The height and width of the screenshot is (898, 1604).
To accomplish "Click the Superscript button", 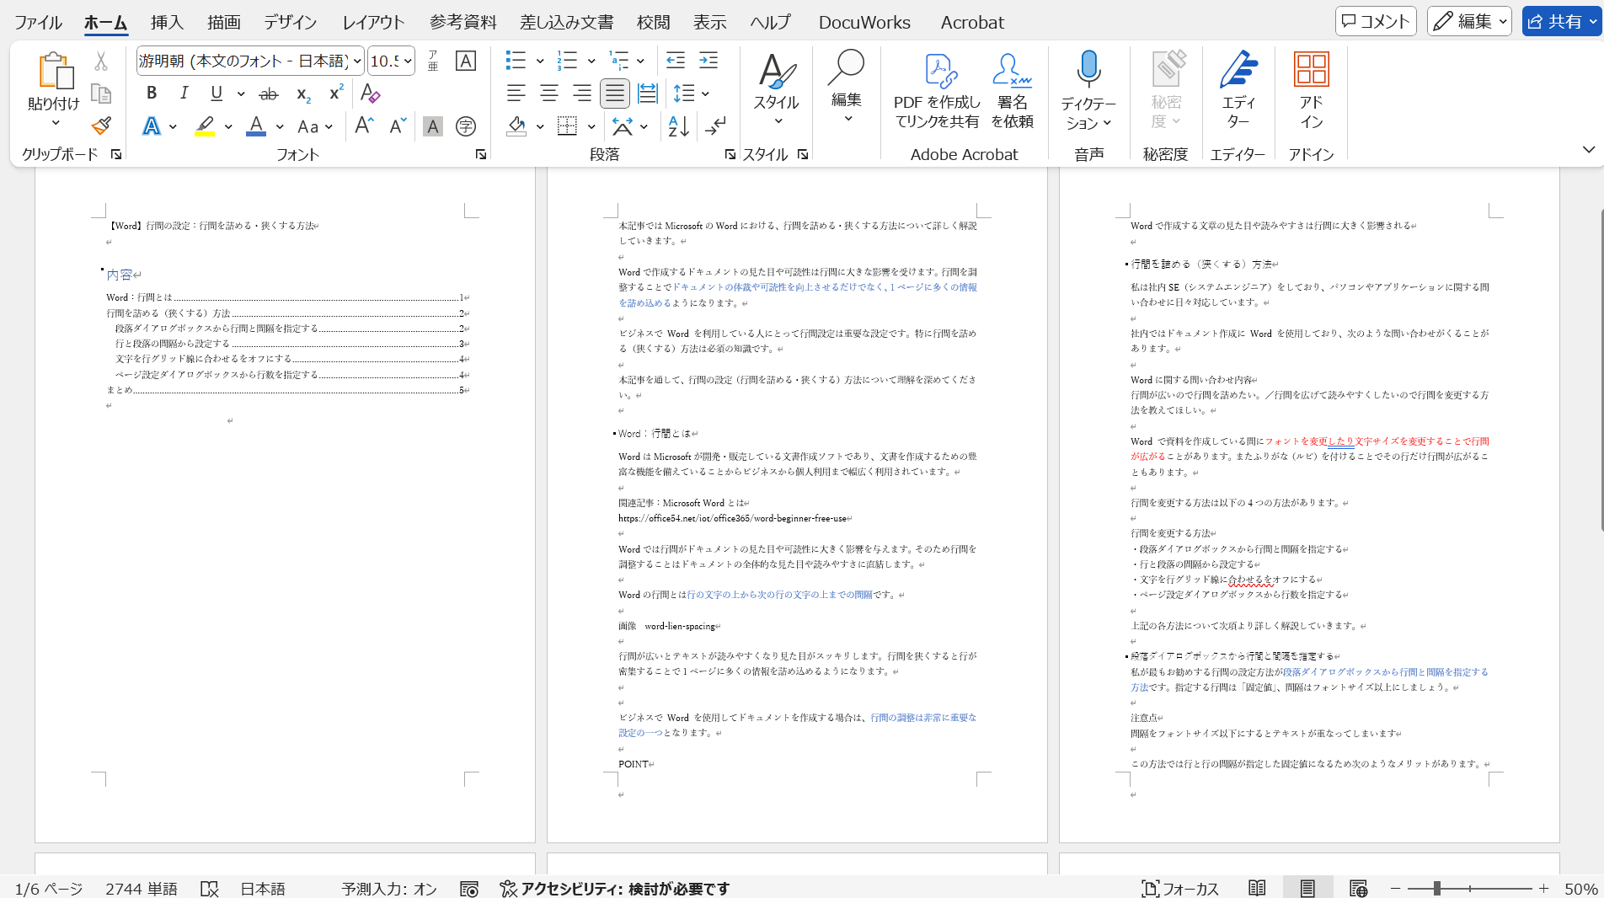I will (335, 94).
